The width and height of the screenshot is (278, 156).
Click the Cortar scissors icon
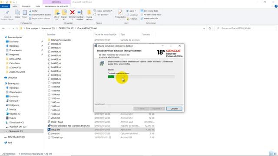[30, 11]
